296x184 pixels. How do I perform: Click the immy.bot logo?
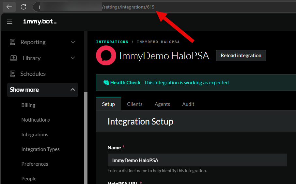point(40,22)
